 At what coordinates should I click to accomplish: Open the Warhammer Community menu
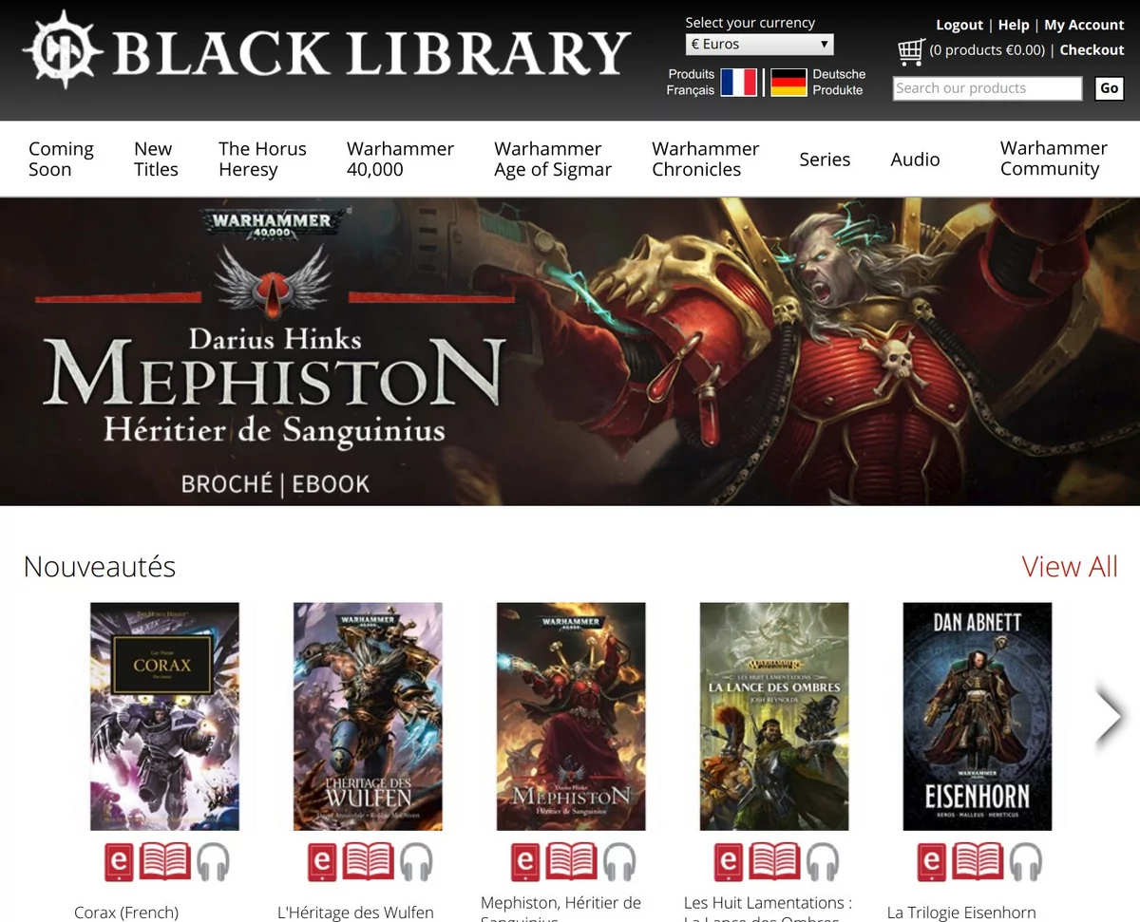(1054, 159)
